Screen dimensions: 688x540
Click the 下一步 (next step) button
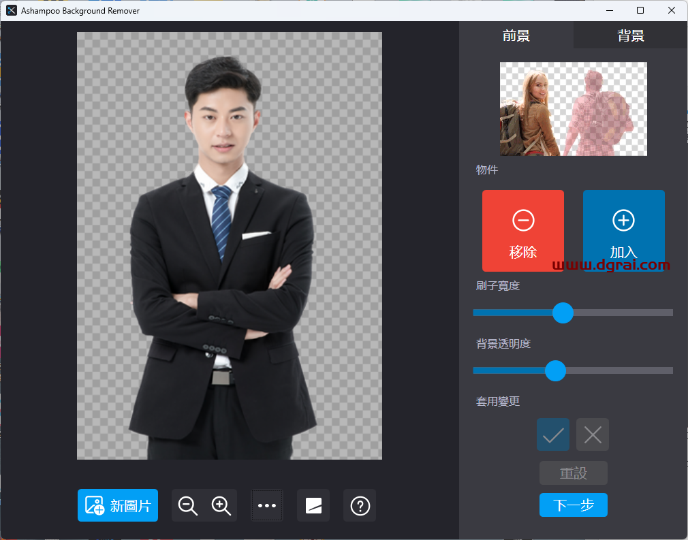click(x=573, y=505)
